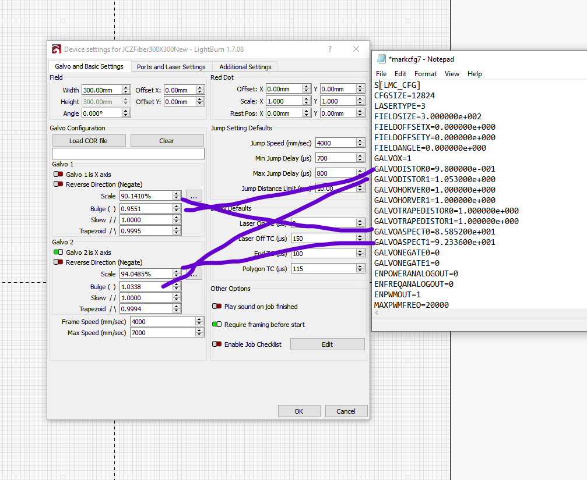Click the Clear button for COR file

point(167,141)
